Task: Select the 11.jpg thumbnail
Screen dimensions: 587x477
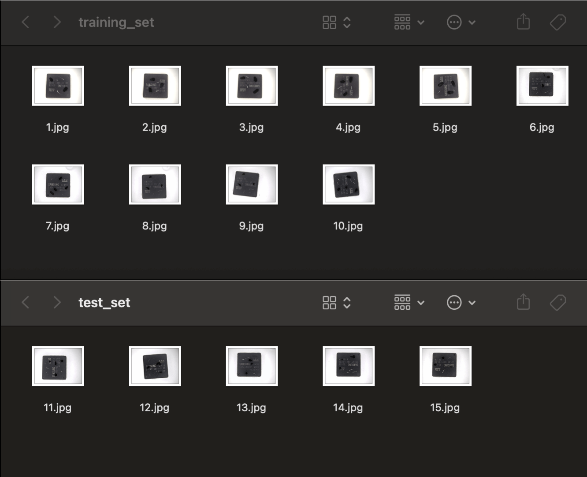Action: coord(58,366)
